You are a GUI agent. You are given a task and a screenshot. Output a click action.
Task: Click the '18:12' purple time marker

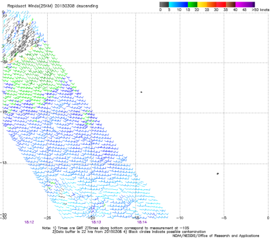point(29,222)
